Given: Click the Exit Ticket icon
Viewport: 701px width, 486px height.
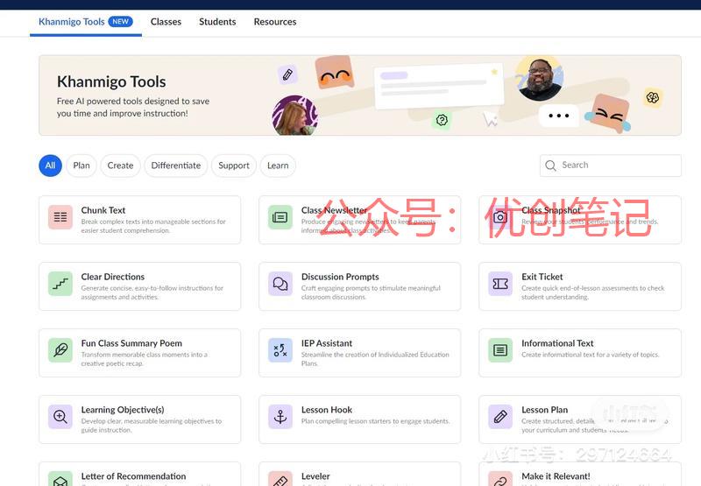Looking at the screenshot, I should (x=500, y=284).
